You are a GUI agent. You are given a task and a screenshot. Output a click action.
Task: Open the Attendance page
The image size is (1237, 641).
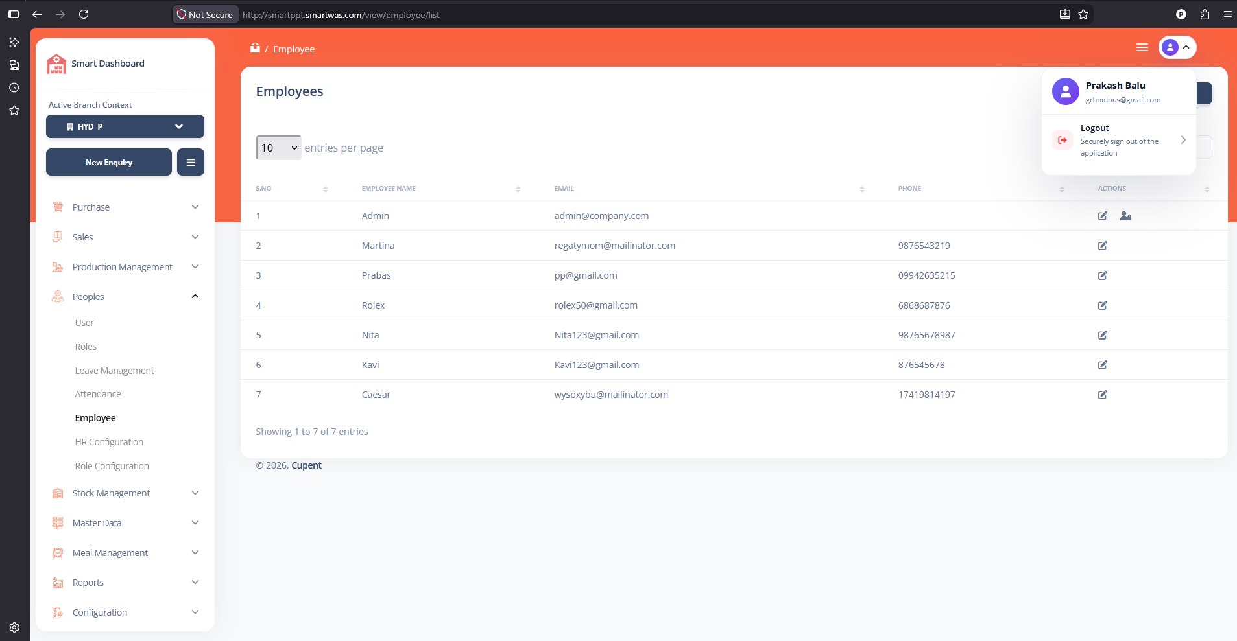click(98, 394)
